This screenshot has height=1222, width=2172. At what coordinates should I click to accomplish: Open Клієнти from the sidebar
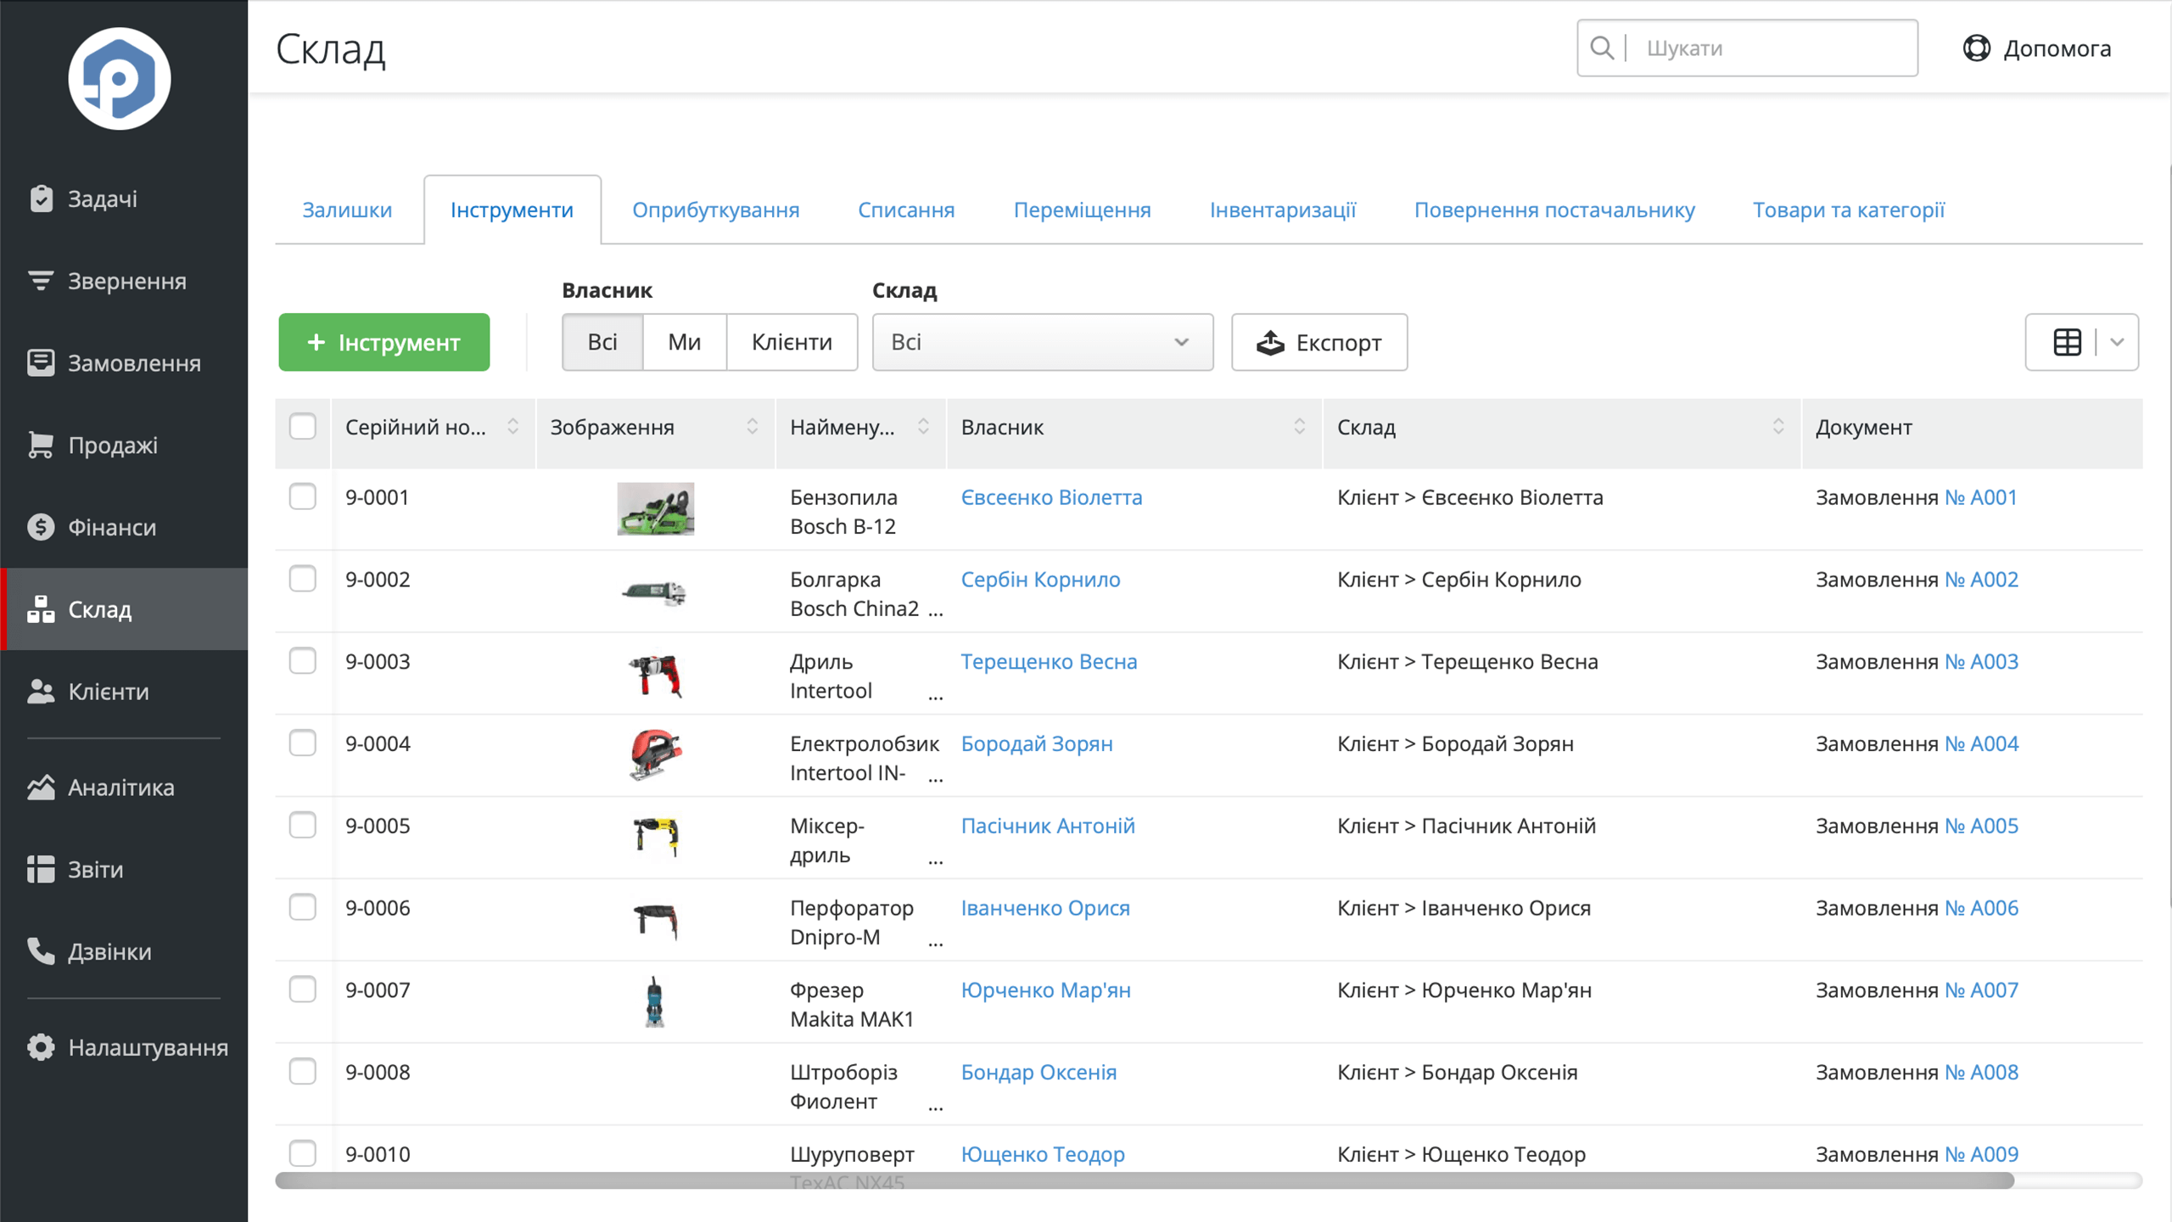click(x=124, y=692)
